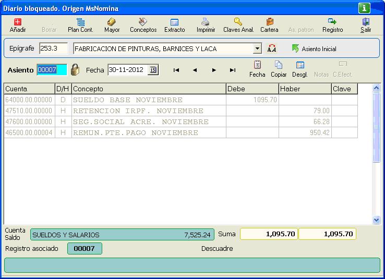Click the Asiento Inicial button
Image resolution: width=385 pixels, height=279 pixels.
[x=314, y=48]
